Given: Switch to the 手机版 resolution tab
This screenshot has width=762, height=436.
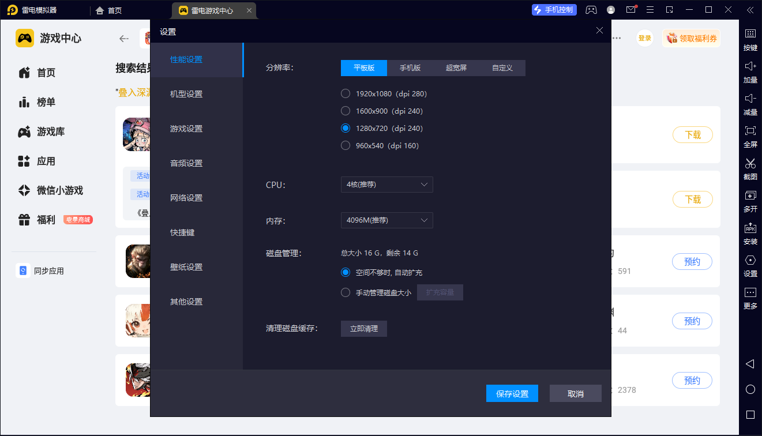Looking at the screenshot, I should click(x=410, y=68).
